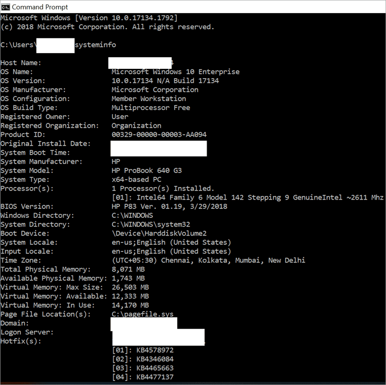The width and height of the screenshot is (386, 385).
Task: Click the 12,333 MB virtual available value
Action: [x=130, y=296]
